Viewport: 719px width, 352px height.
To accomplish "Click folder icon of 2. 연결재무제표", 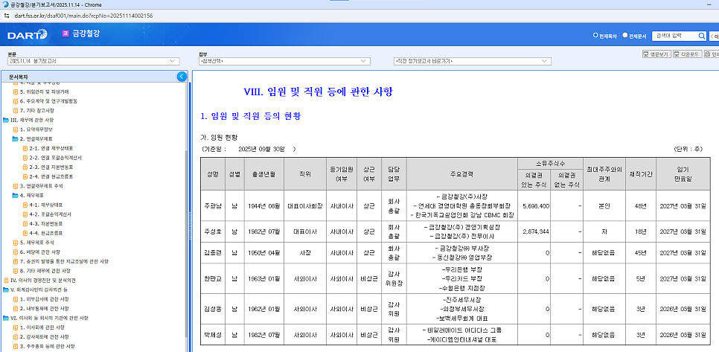I will [x=16, y=139].
